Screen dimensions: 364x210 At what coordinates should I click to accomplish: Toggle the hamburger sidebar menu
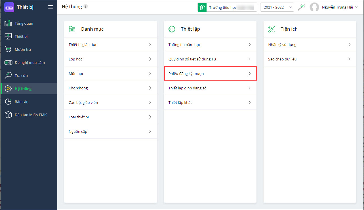[51, 7]
